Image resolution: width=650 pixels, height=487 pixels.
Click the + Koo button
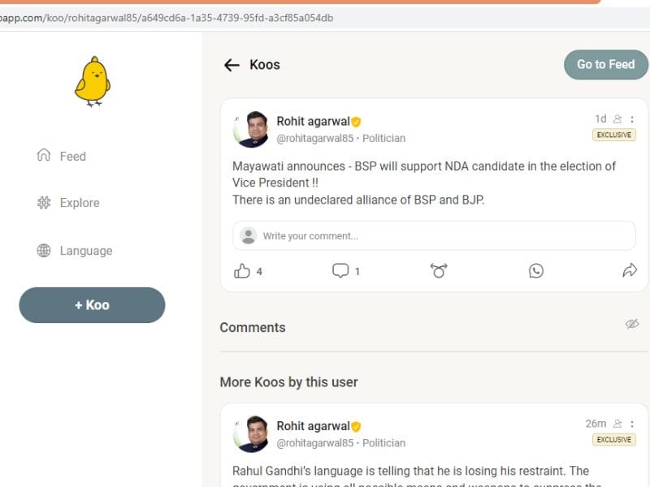coord(92,305)
